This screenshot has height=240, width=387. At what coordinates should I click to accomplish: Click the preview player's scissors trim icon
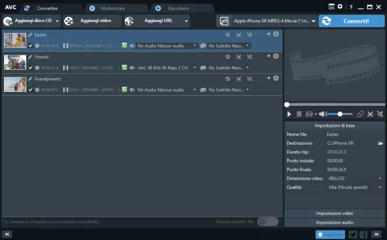click(x=370, y=114)
